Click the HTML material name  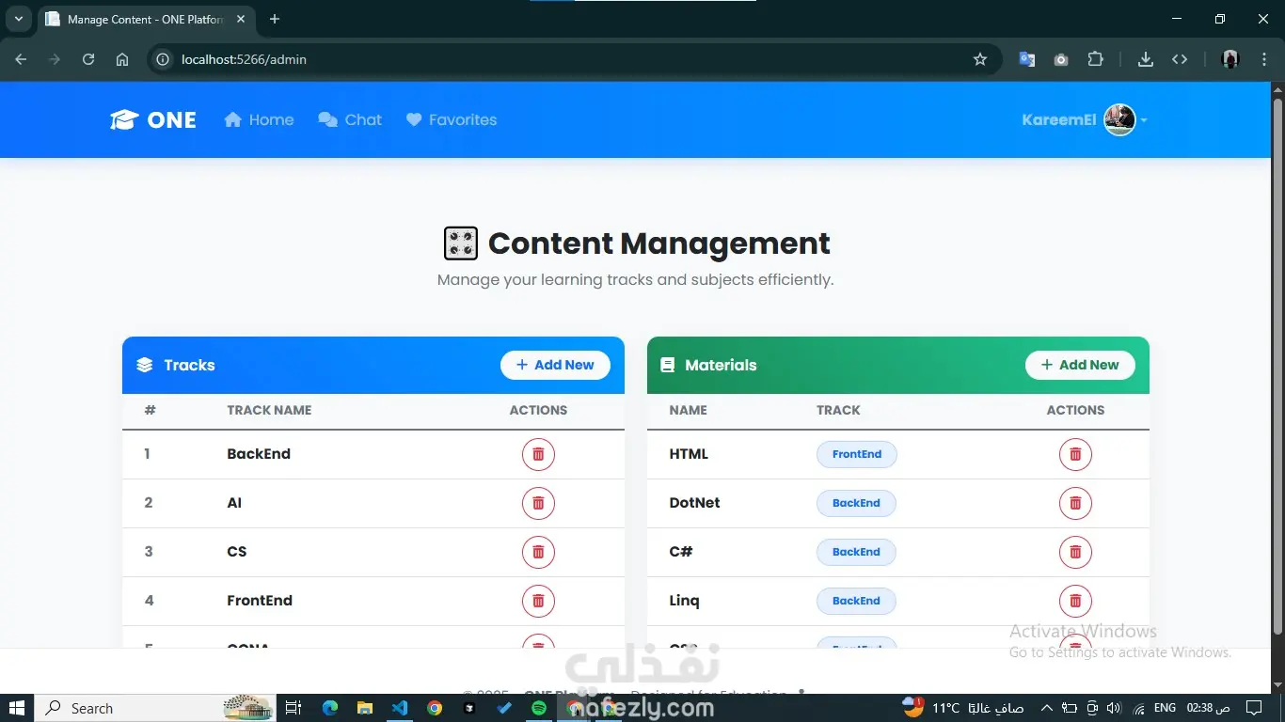pos(689,454)
